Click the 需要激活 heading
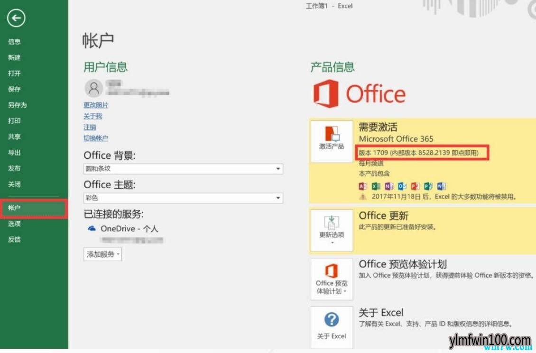This screenshot has width=536, height=353. [378, 127]
